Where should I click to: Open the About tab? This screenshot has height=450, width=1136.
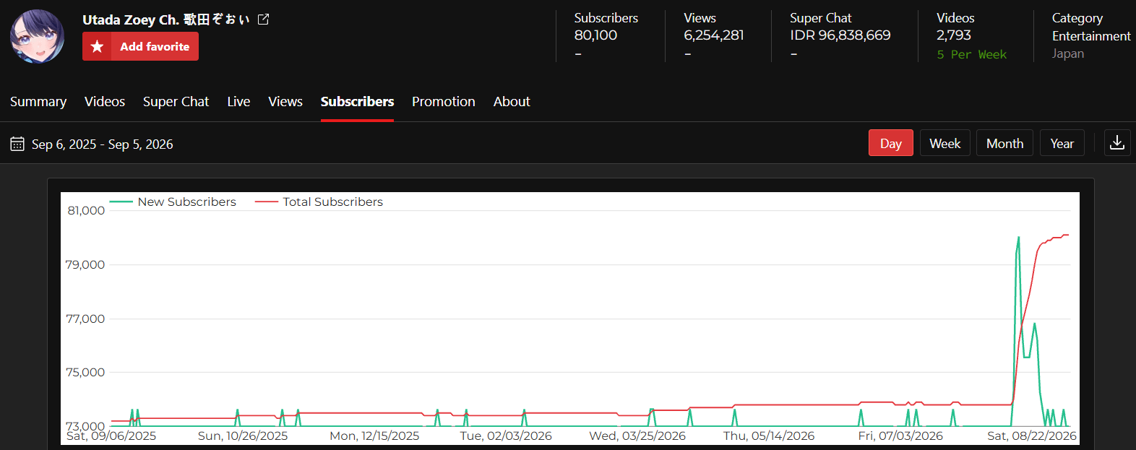tap(512, 102)
